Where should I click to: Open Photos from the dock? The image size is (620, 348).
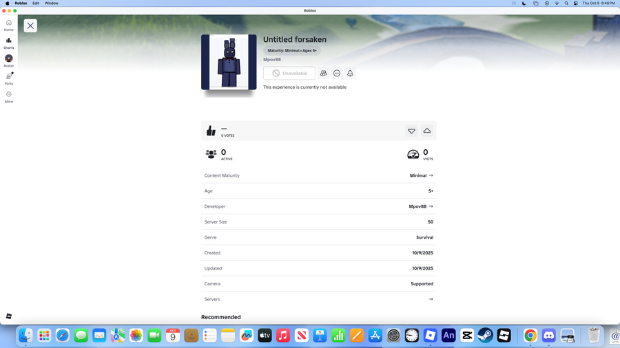point(136,336)
